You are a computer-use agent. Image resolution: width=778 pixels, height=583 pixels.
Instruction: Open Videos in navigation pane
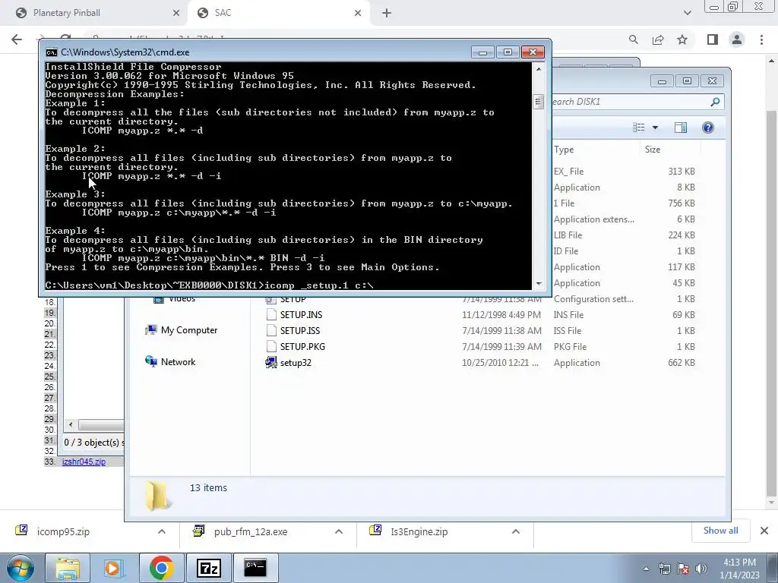182,299
